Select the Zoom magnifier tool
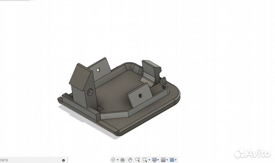Viewport: 275px width, 163px height. (x=137, y=160)
